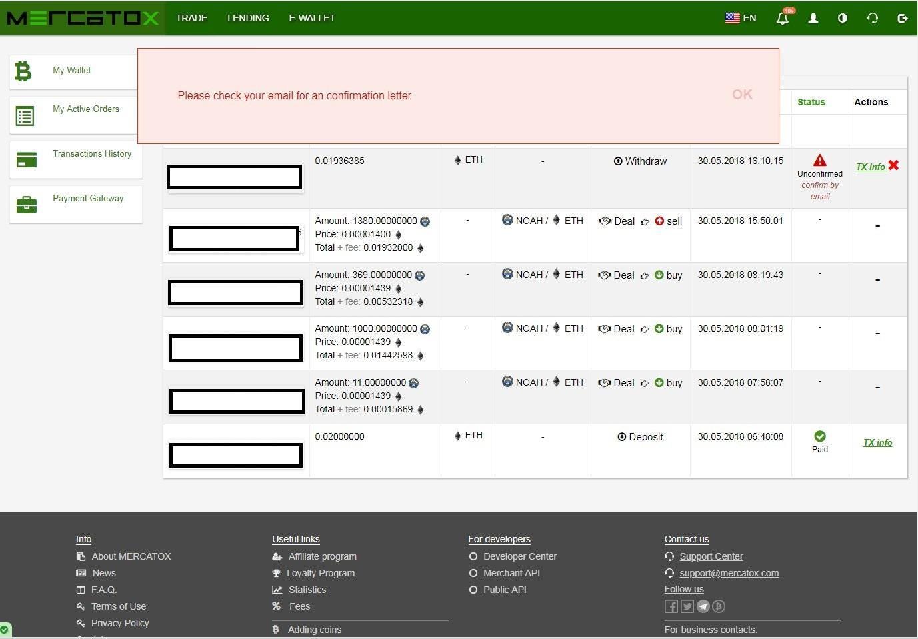
Task: Open Public API footer link
Action: (505, 590)
